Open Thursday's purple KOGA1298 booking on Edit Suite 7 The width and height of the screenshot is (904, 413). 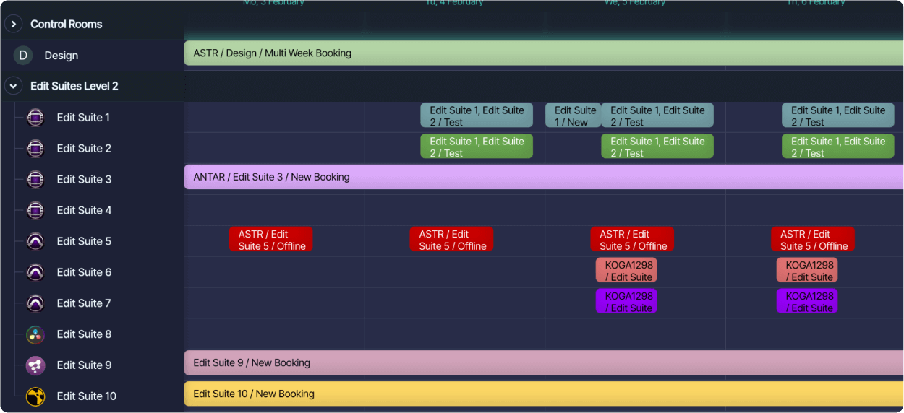point(807,302)
